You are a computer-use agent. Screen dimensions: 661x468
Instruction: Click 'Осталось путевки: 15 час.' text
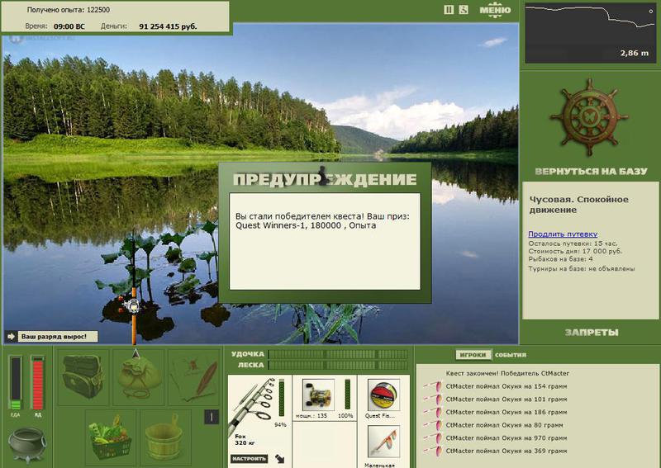click(573, 243)
